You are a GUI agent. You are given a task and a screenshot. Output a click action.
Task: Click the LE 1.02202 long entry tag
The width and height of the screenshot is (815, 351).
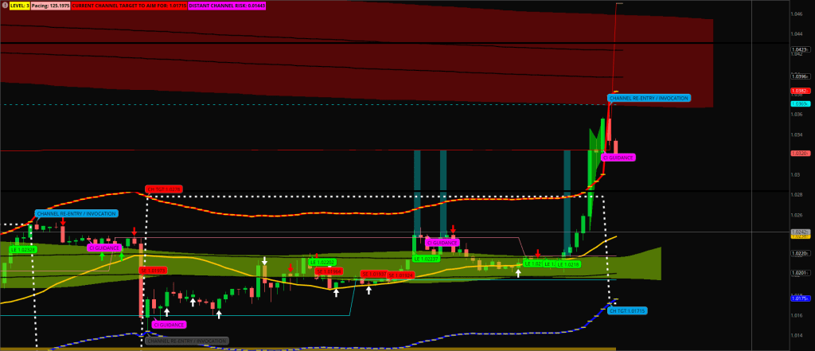coord(322,262)
